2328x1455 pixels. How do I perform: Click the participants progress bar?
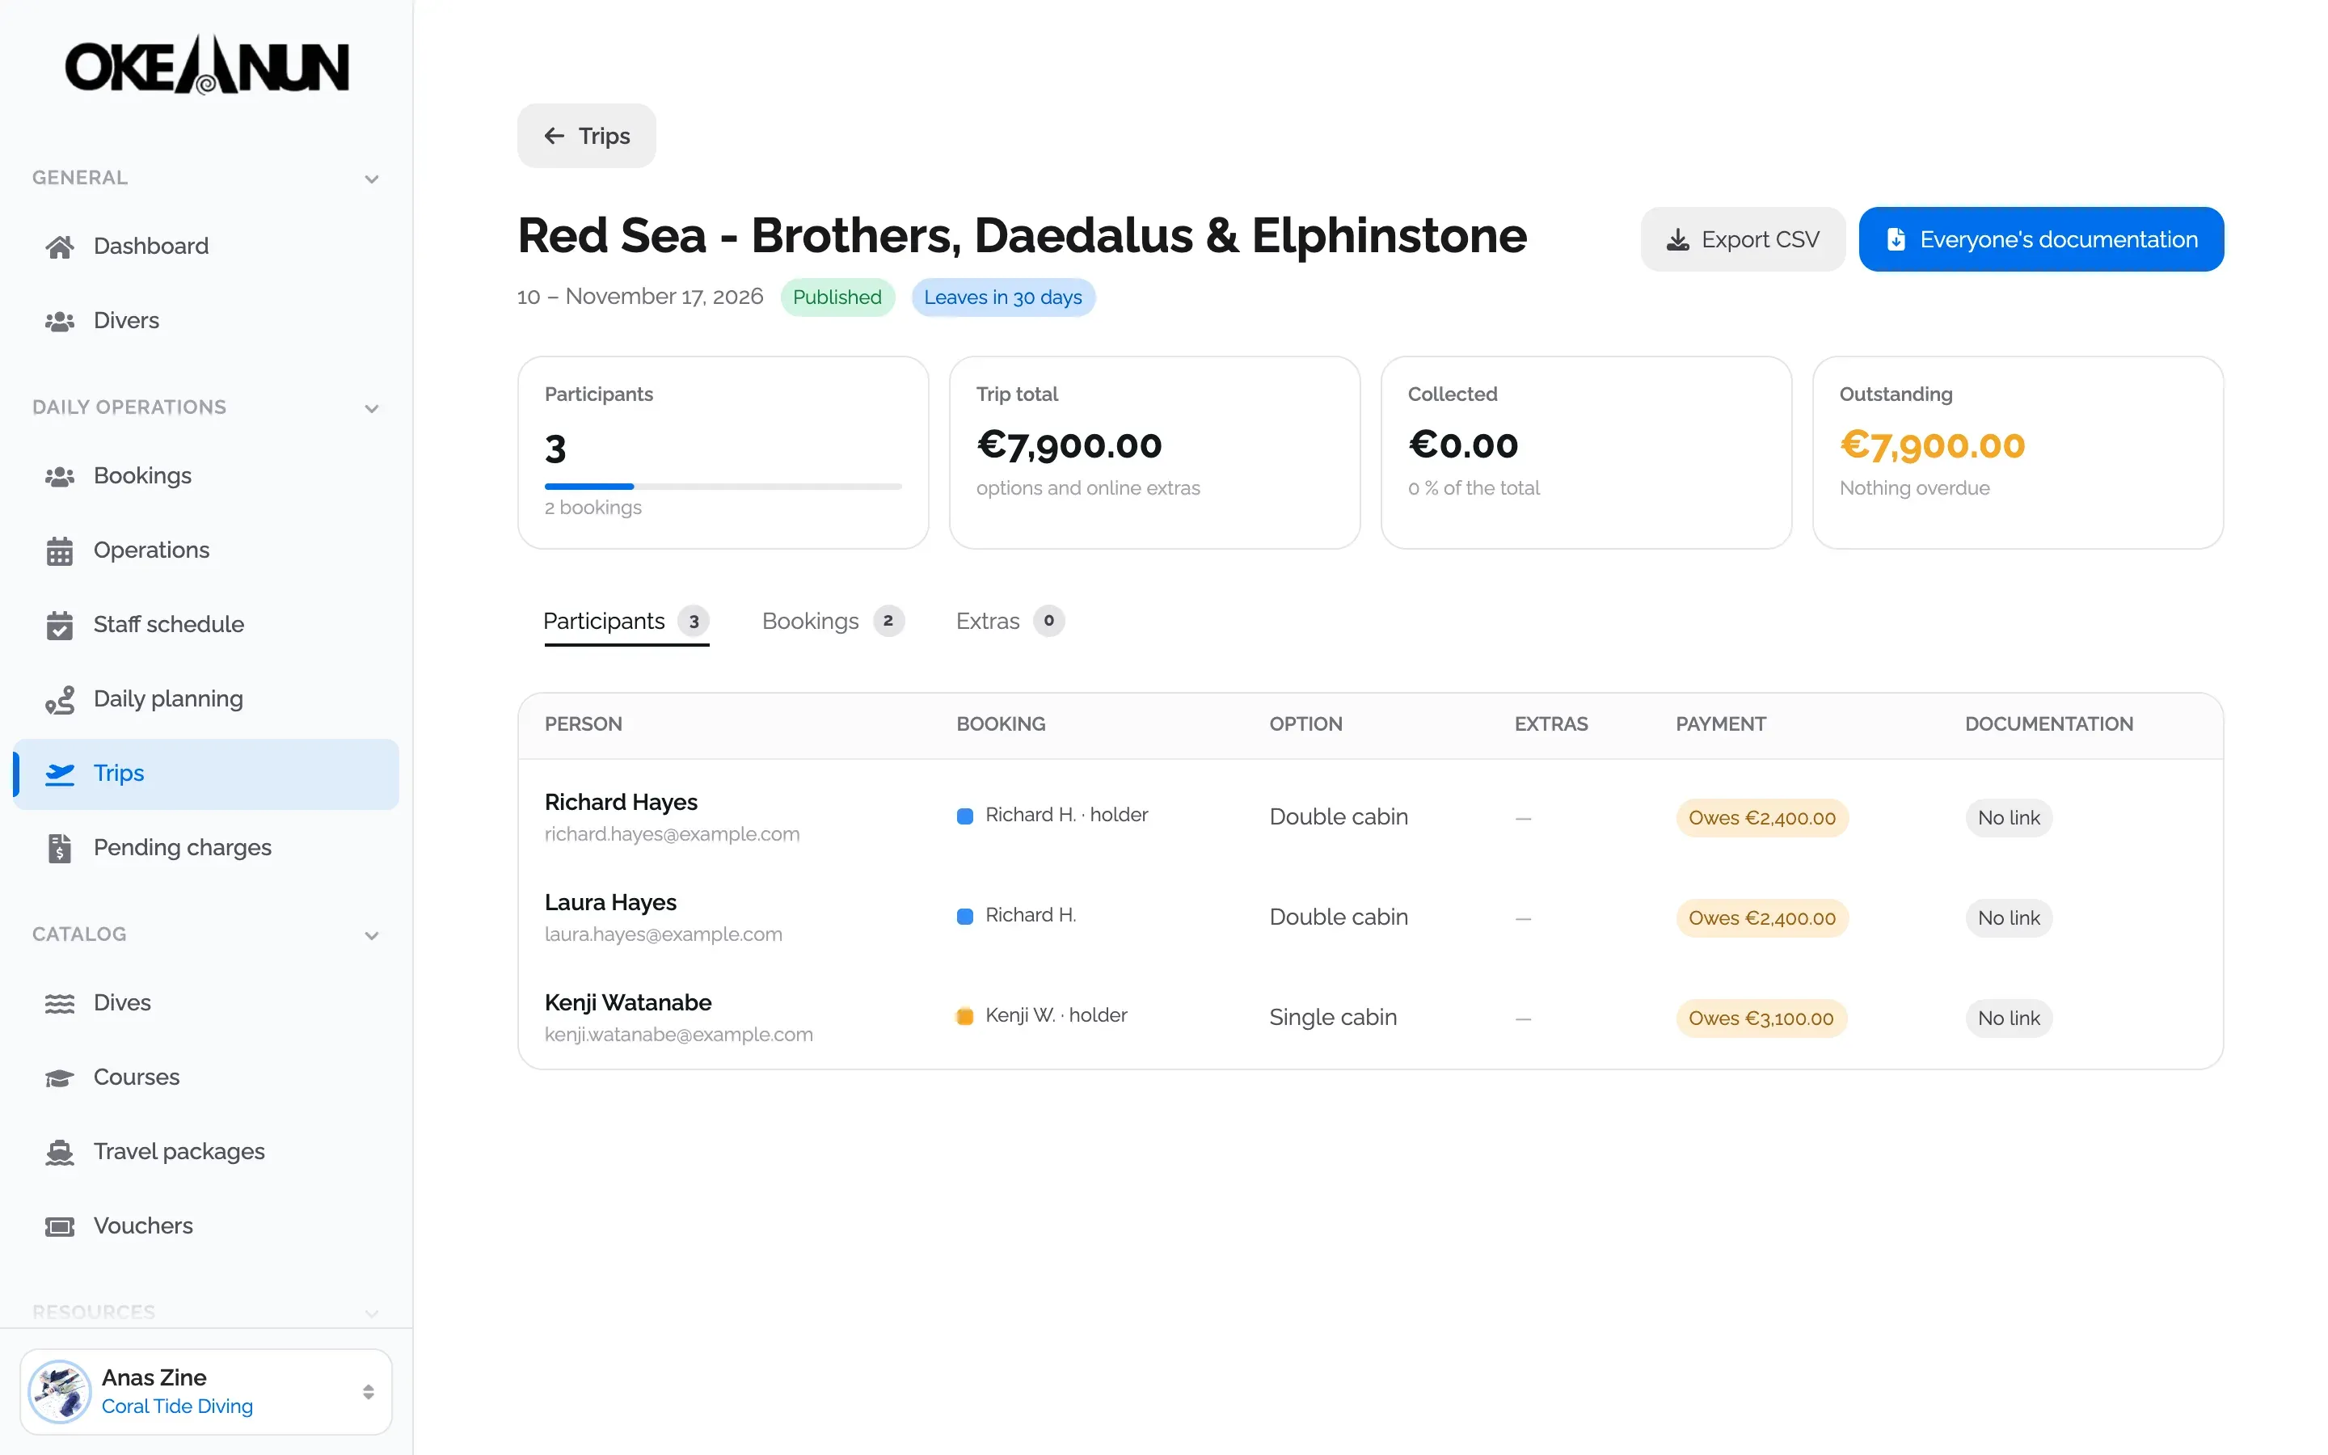pyautogui.click(x=723, y=486)
